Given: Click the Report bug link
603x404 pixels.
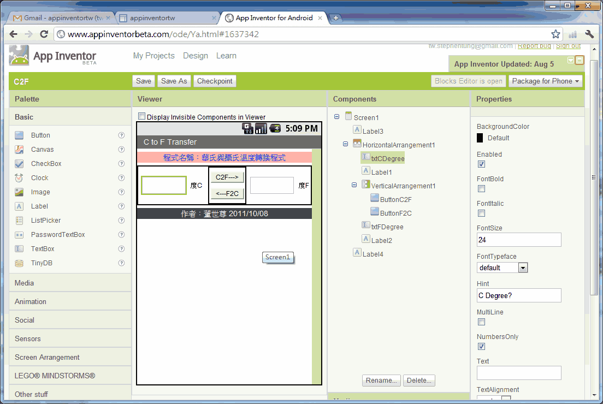Looking at the screenshot, I should coord(534,46).
